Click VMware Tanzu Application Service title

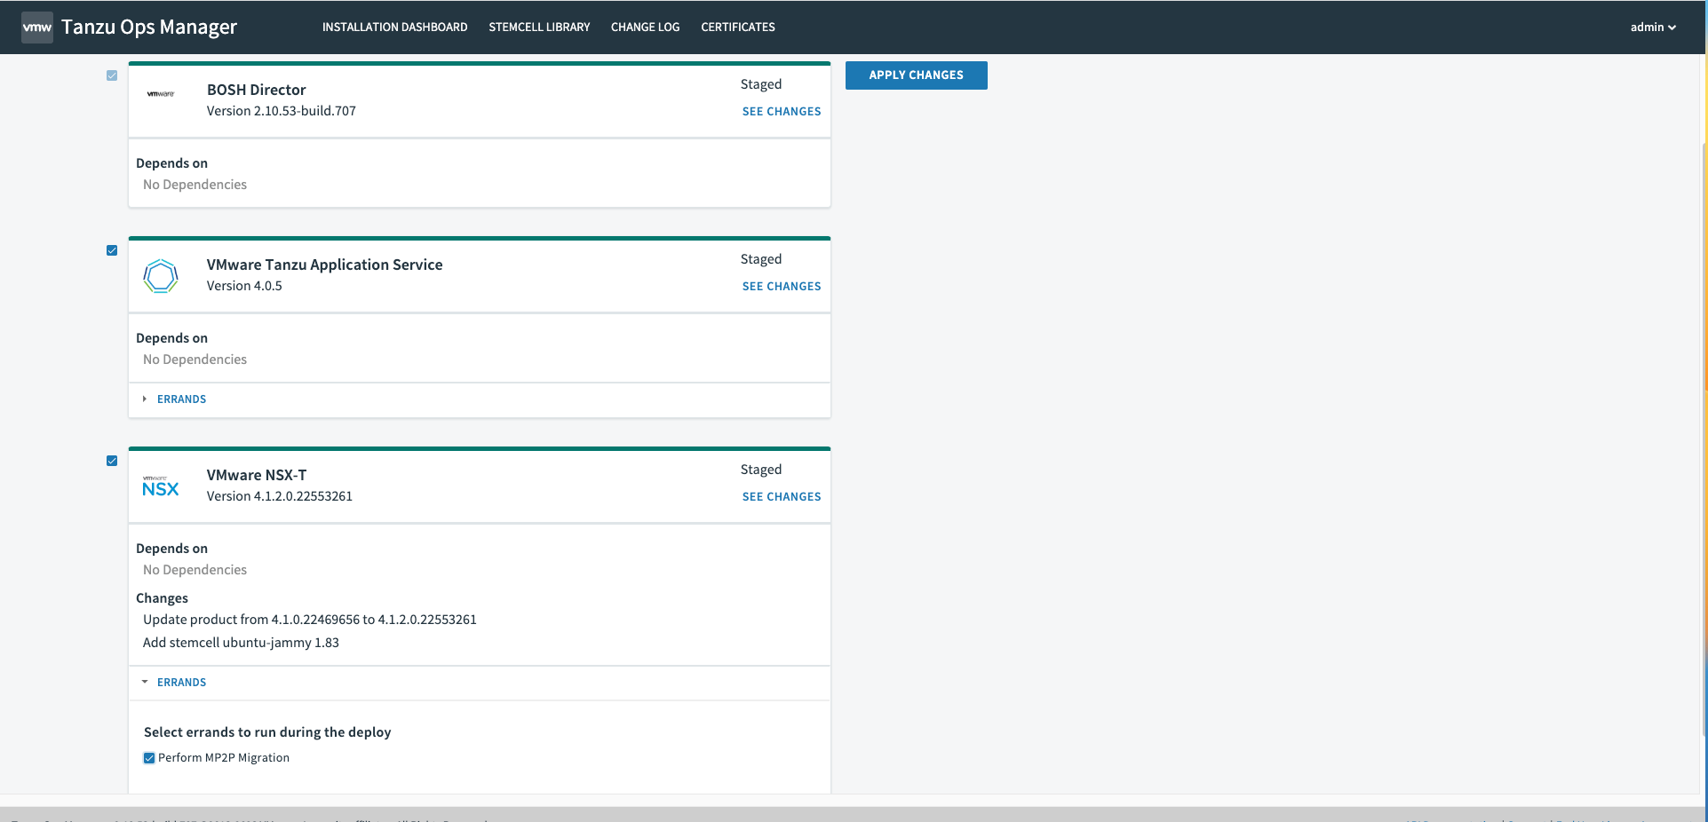point(324,265)
